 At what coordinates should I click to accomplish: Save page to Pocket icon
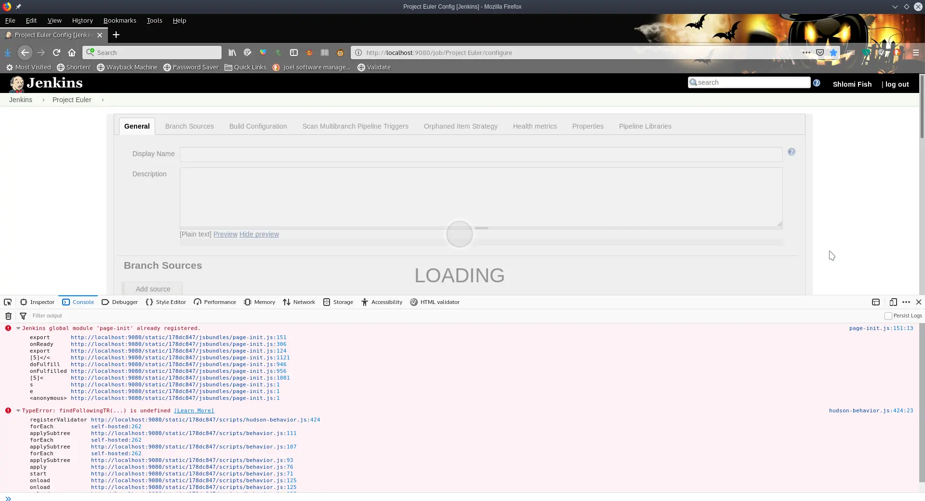tap(820, 53)
